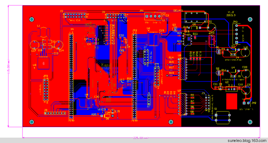Screen dimensions: 268x143
Task: Click the C32 capacitor label
Action: (x=209, y=22)
